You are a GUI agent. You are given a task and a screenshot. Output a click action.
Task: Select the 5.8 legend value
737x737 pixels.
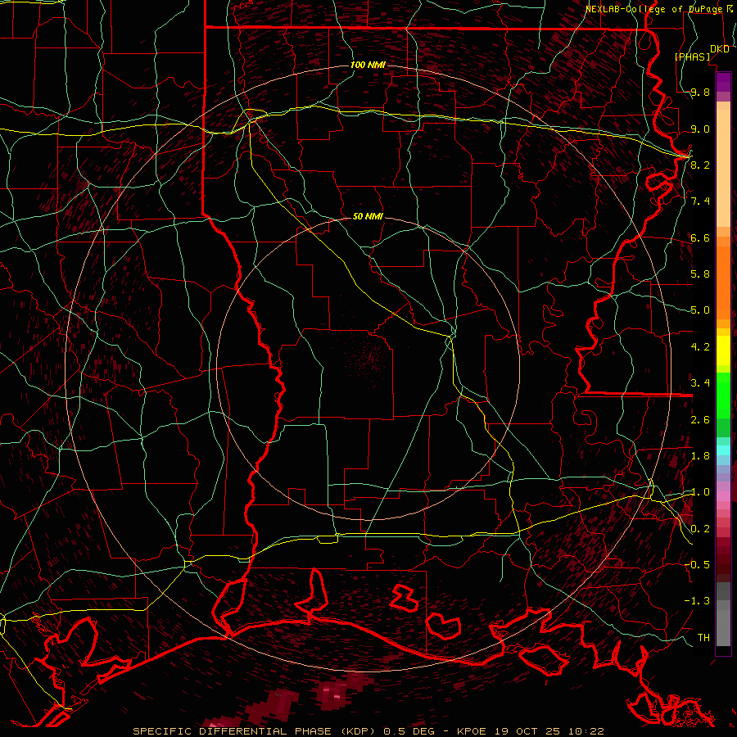[x=700, y=274]
